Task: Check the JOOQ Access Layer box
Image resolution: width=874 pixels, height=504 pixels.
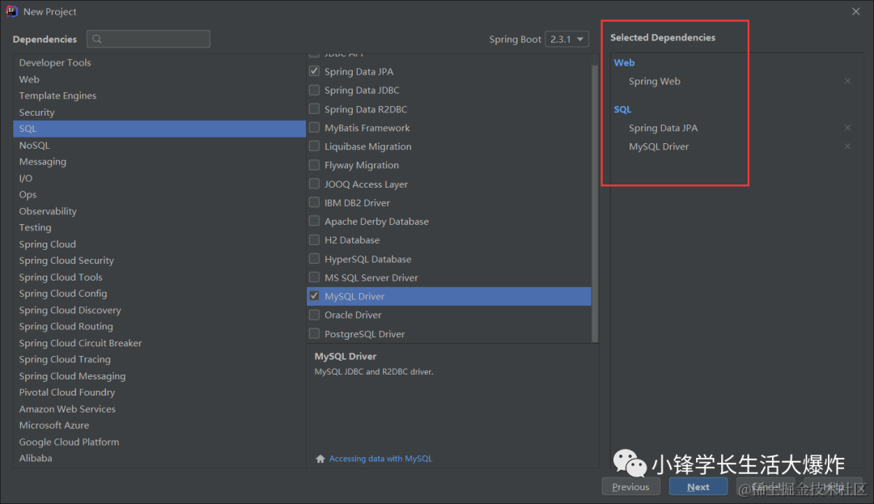Action: click(314, 184)
